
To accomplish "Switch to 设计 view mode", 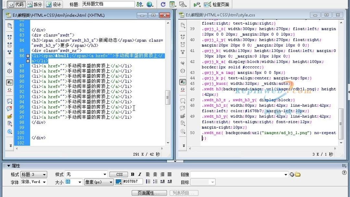I will coord(53,4).
